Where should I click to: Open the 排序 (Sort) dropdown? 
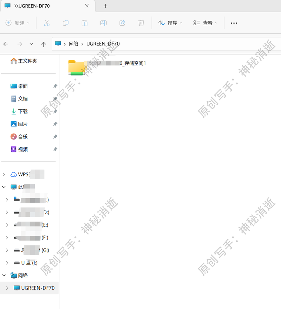[170, 23]
